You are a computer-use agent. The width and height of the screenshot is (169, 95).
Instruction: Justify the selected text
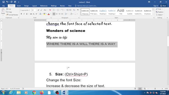click(x=62, y=14)
